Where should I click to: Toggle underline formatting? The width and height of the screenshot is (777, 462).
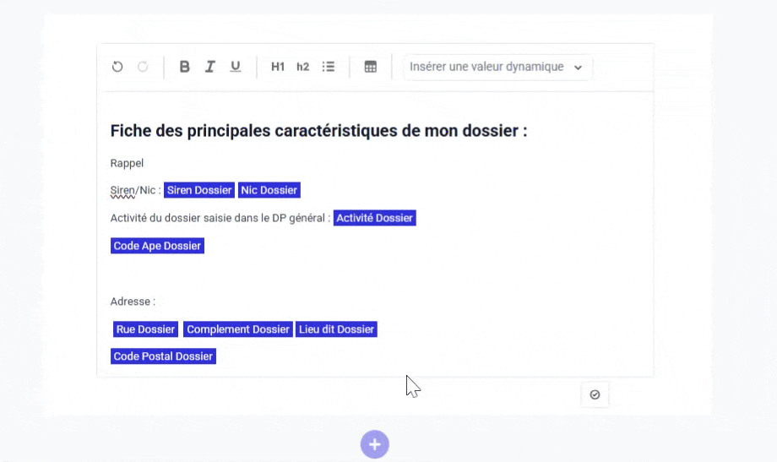point(236,67)
